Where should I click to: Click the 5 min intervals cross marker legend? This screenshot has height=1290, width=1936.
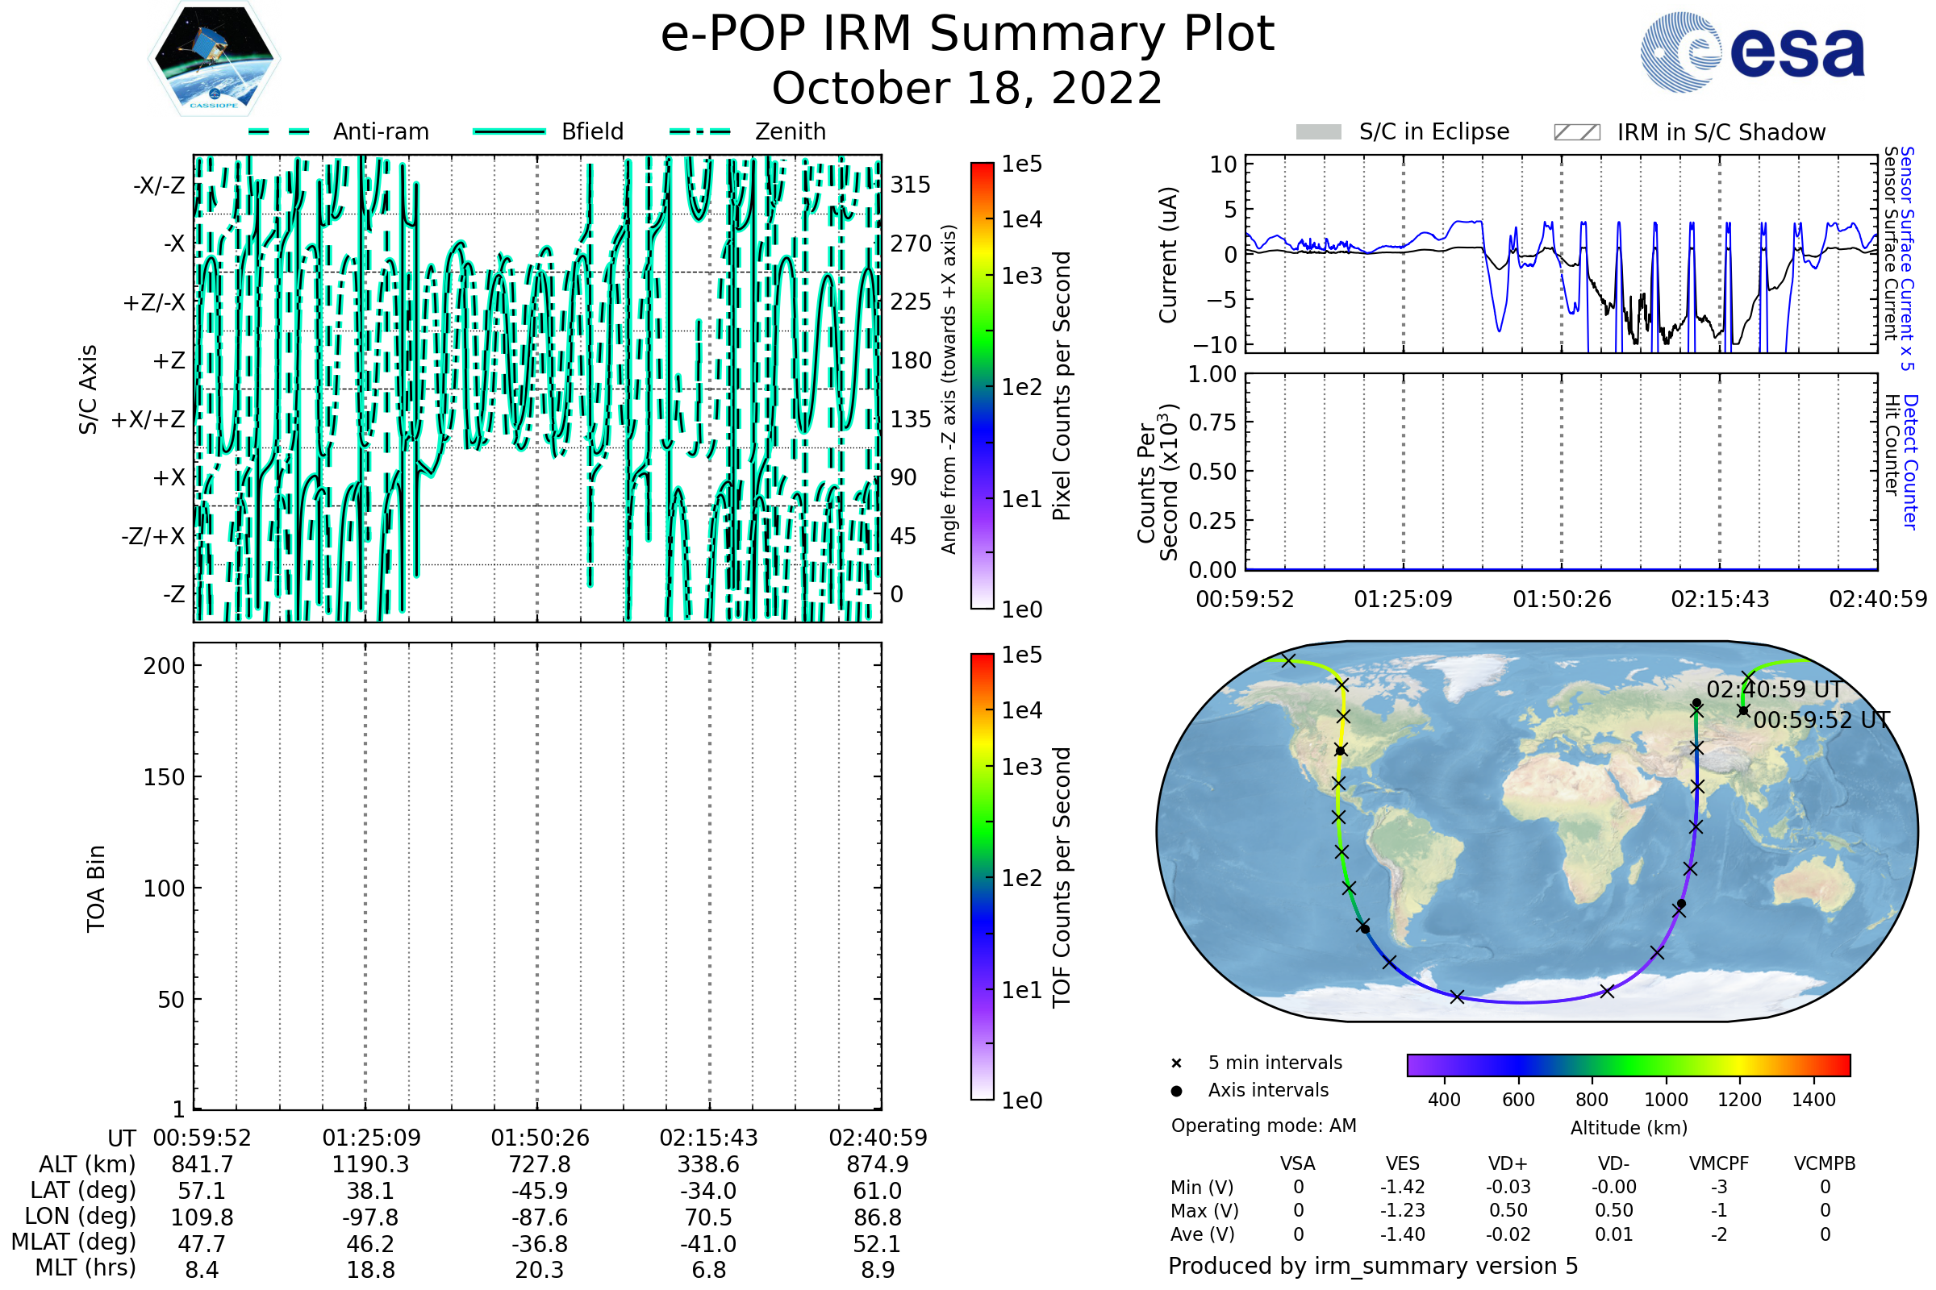[x=1176, y=1063]
